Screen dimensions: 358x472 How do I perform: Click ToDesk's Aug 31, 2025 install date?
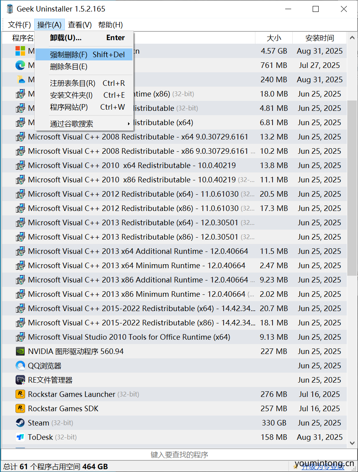319,437
